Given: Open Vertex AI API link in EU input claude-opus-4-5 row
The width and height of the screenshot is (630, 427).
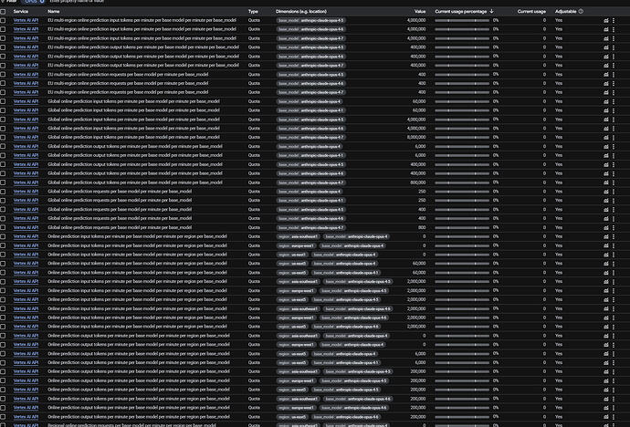Looking at the screenshot, I should point(26,20).
